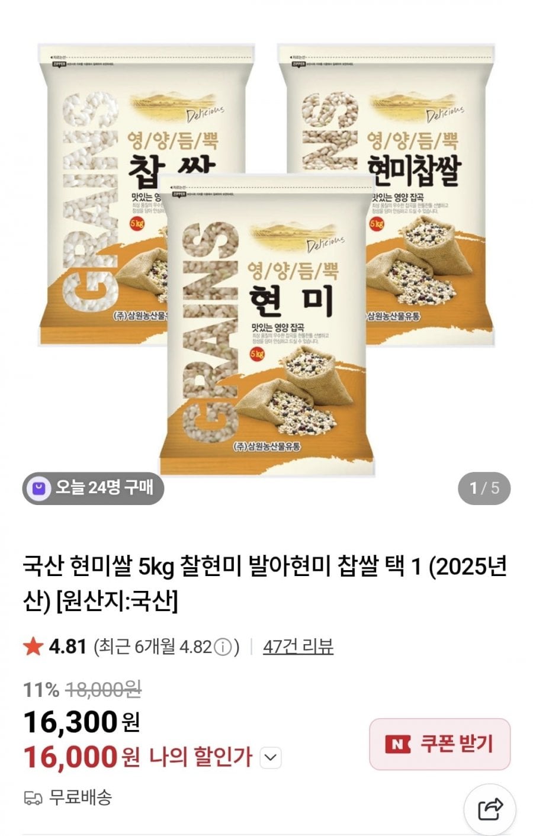The image size is (533, 836).
Task: Tap the delivery truck icon
Action: (x=33, y=798)
